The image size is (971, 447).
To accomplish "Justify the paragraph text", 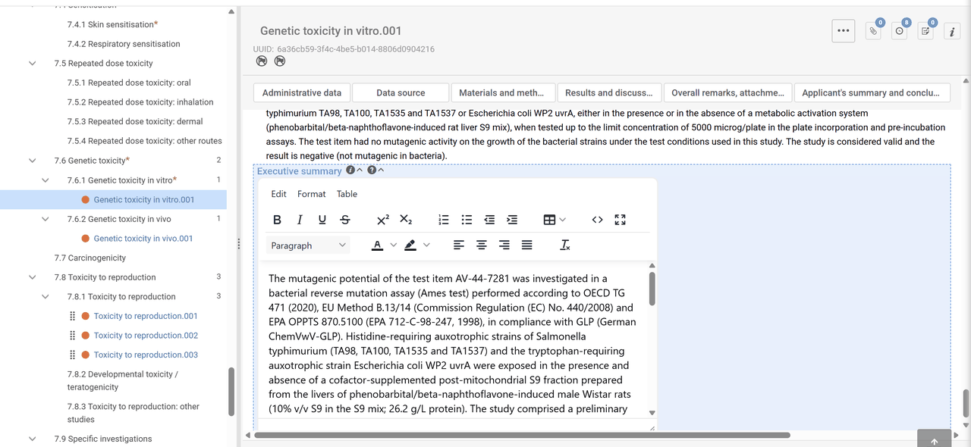I will point(527,245).
